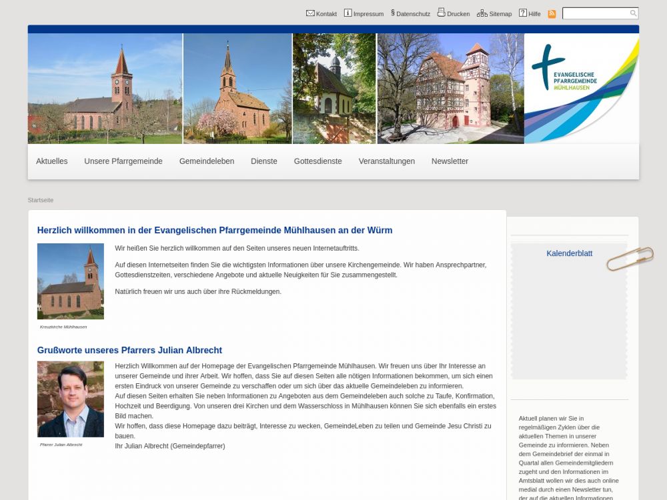
Task: Open Impressum via the info icon
Action: [348, 13]
